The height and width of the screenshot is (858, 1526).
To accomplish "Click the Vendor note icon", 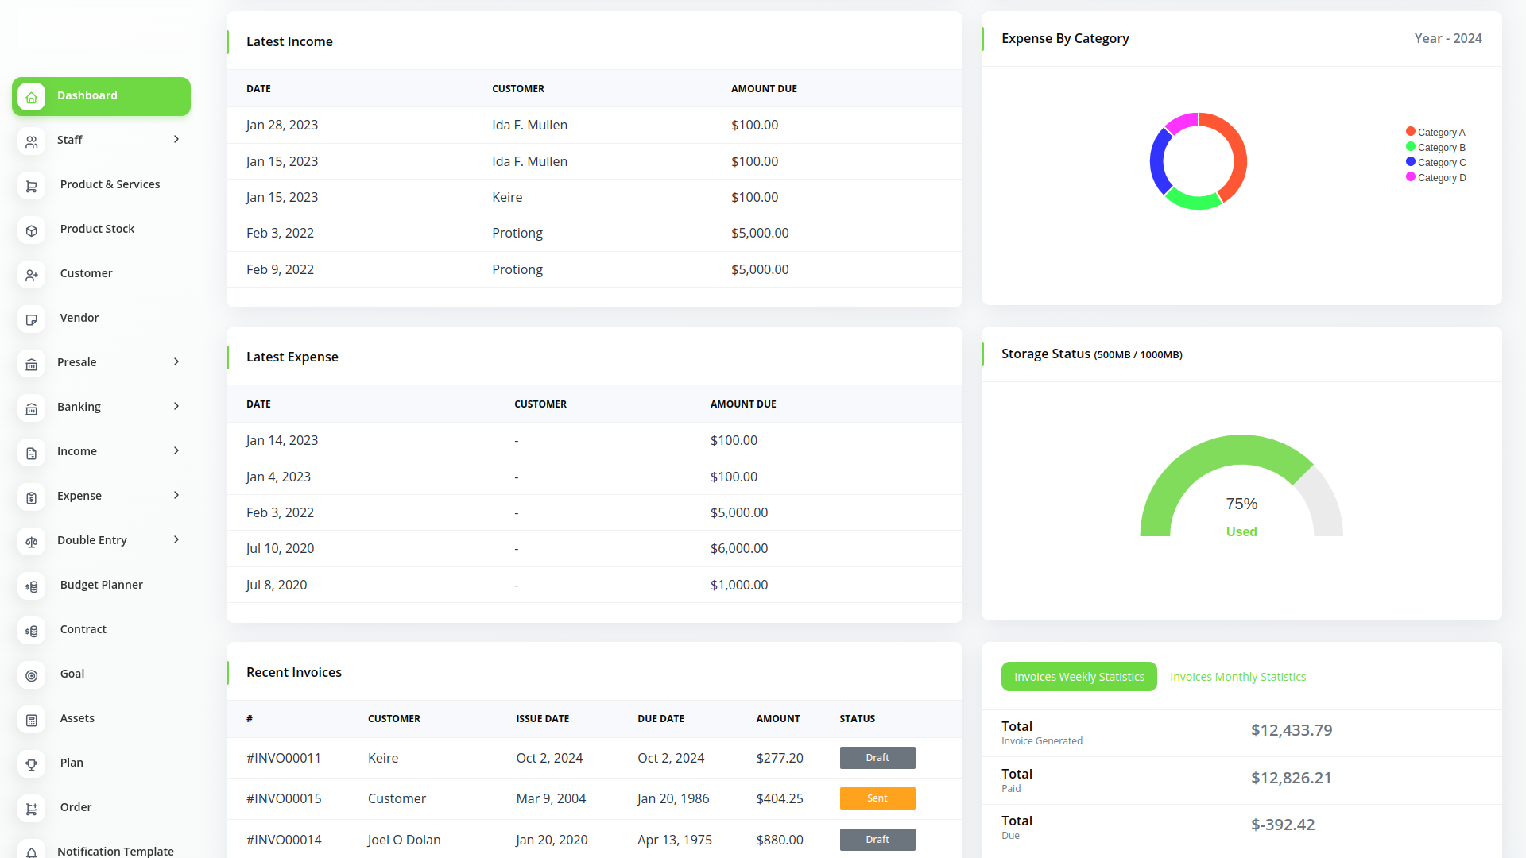I will click(x=31, y=319).
